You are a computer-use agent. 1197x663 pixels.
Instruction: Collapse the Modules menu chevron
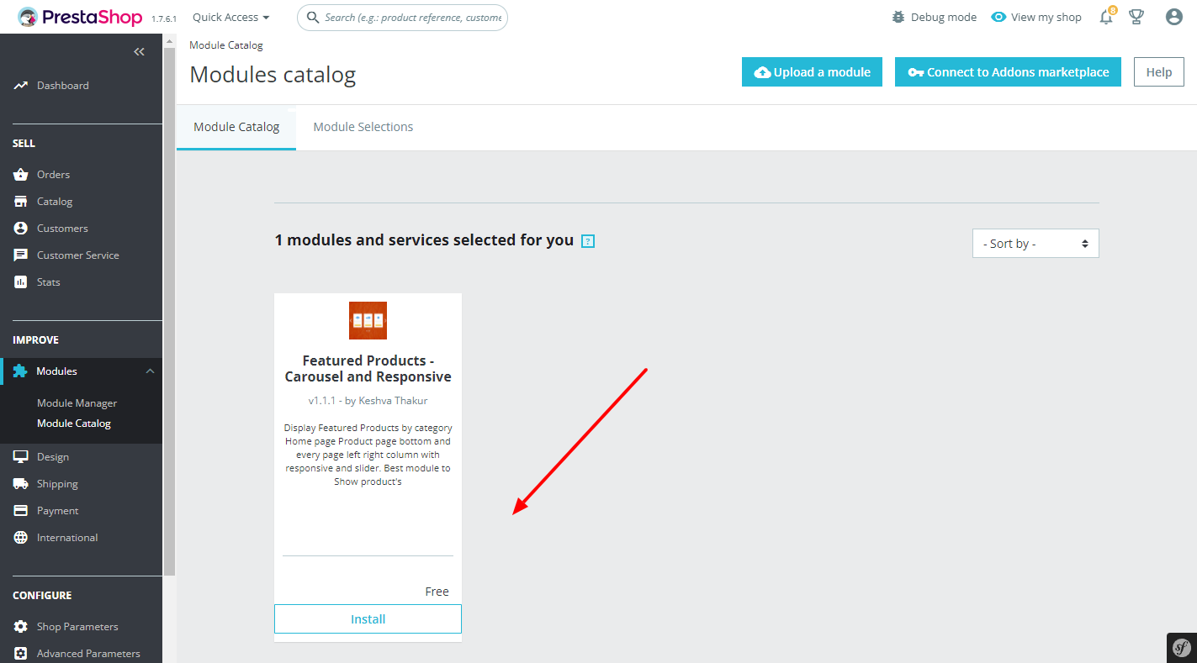[x=150, y=371]
